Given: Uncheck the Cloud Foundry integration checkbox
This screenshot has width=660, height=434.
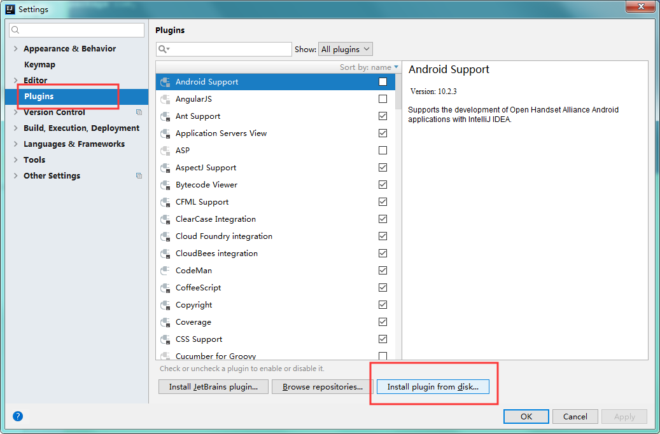Looking at the screenshot, I should [x=383, y=236].
